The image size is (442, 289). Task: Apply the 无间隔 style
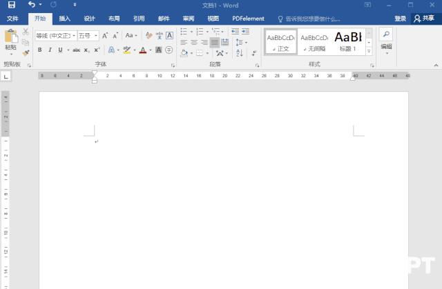click(314, 42)
